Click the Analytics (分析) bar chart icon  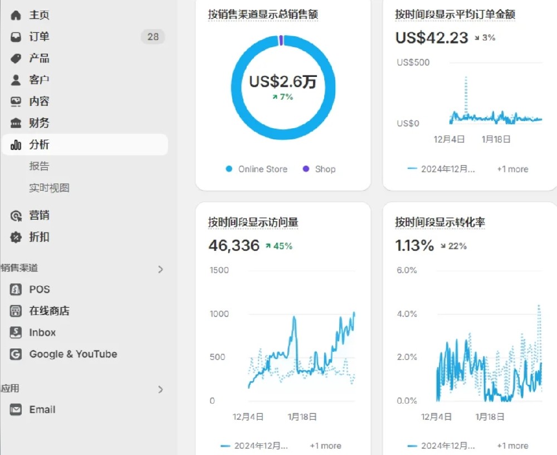click(16, 145)
